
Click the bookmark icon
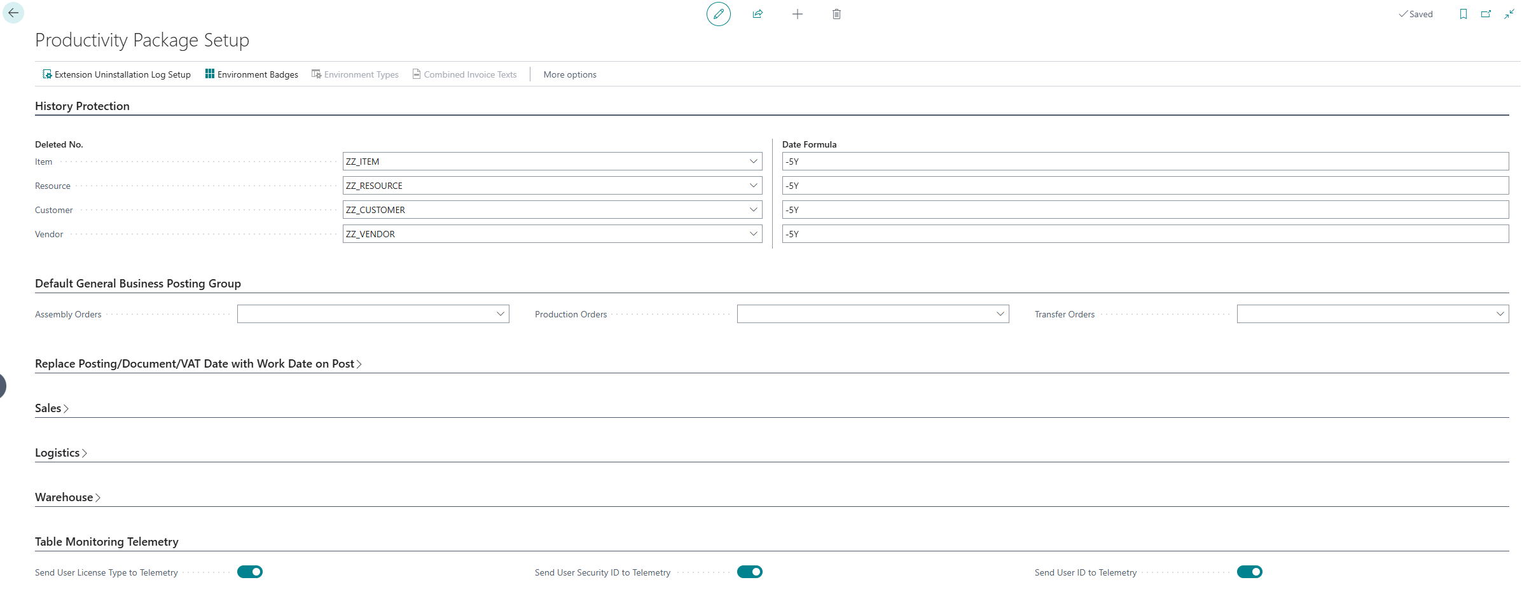tap(1463, 14)
